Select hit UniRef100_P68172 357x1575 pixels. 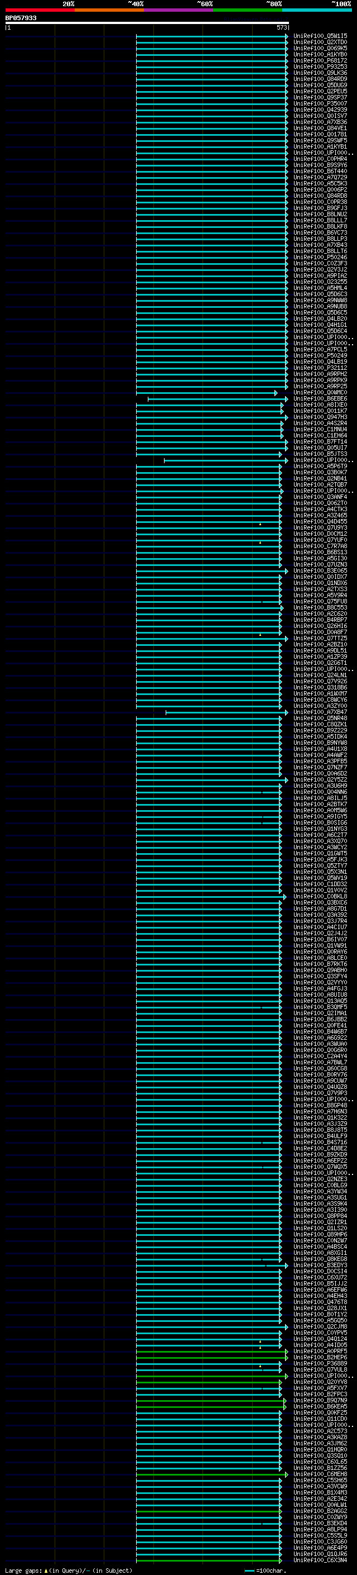320,60
